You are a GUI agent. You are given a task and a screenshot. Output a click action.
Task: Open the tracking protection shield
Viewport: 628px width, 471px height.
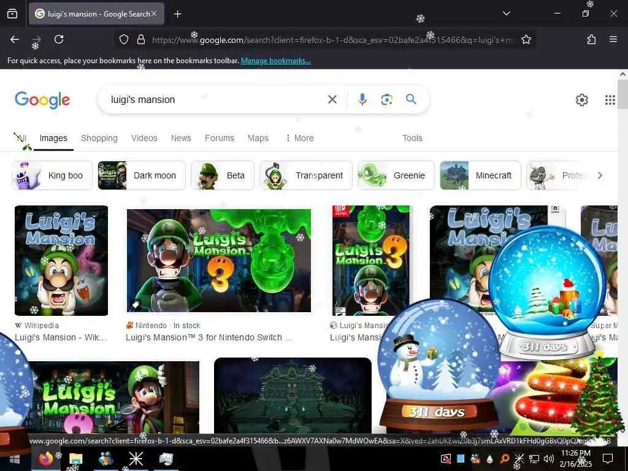124,39
